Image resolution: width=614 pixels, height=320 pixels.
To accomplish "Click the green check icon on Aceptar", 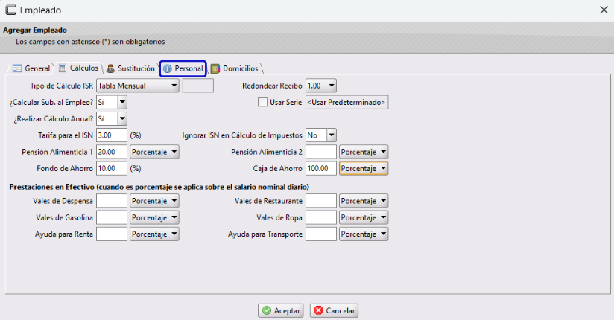I will click(267, 310).
